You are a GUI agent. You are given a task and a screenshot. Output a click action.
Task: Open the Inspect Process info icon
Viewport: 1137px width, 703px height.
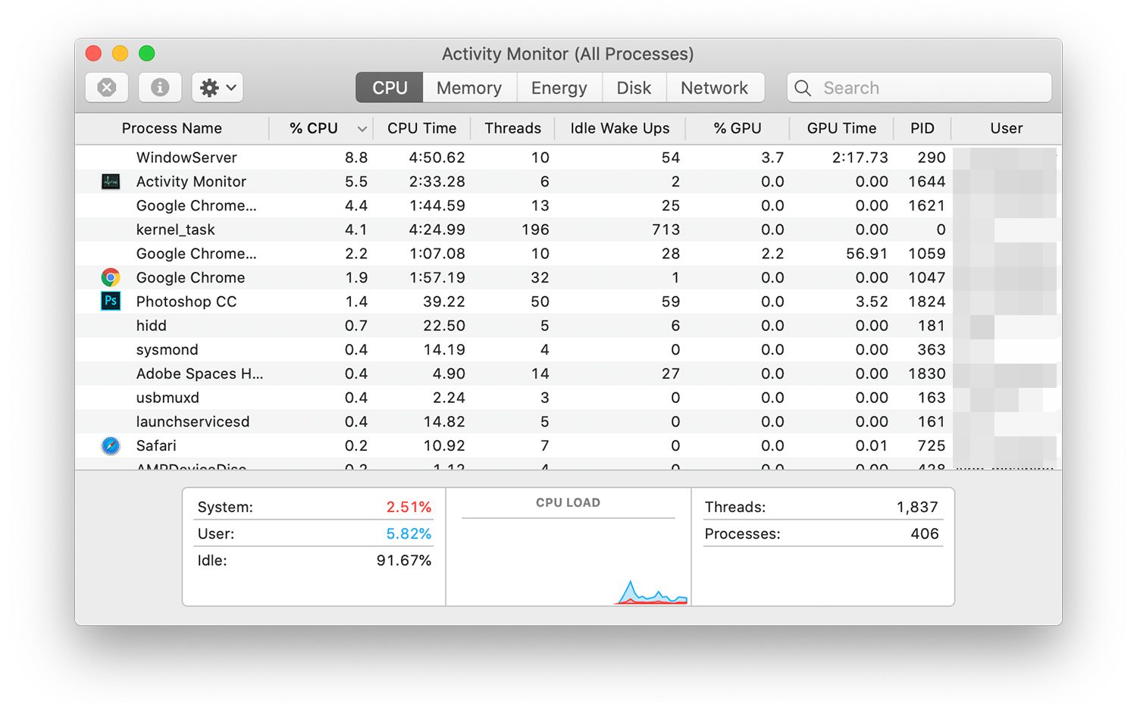pyautogui.click(x=159, y=87)
